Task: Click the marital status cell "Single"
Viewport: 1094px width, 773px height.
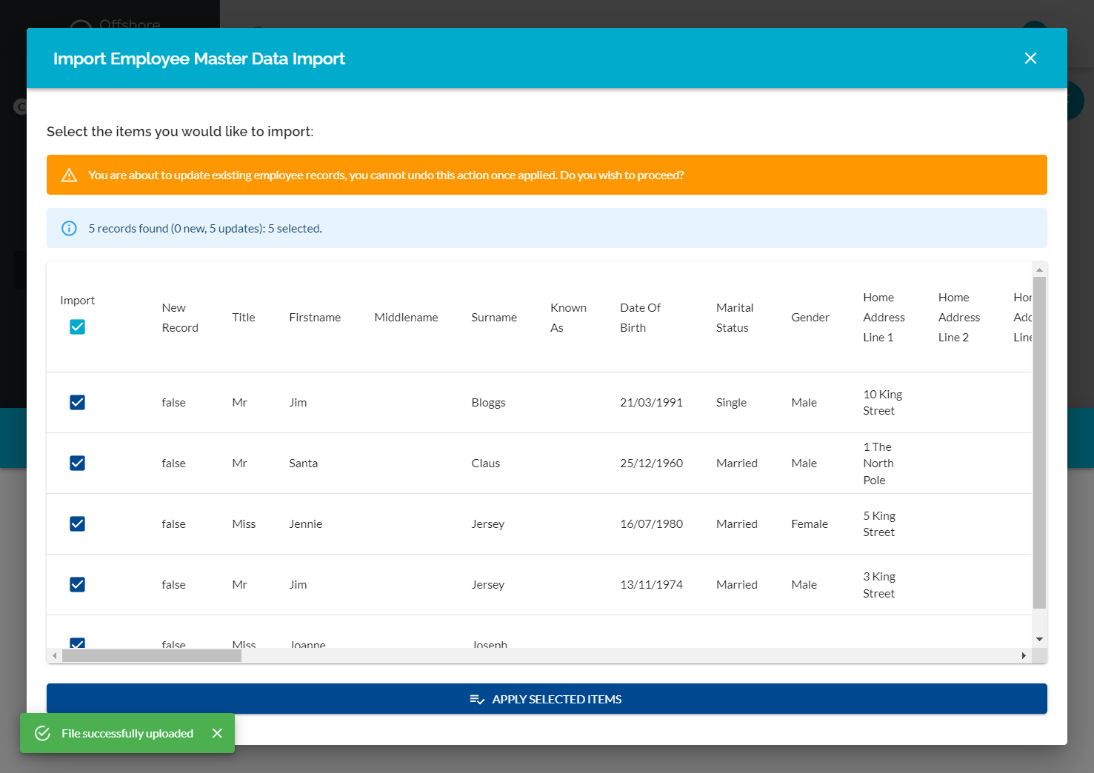Action: (x=731, y=402)
